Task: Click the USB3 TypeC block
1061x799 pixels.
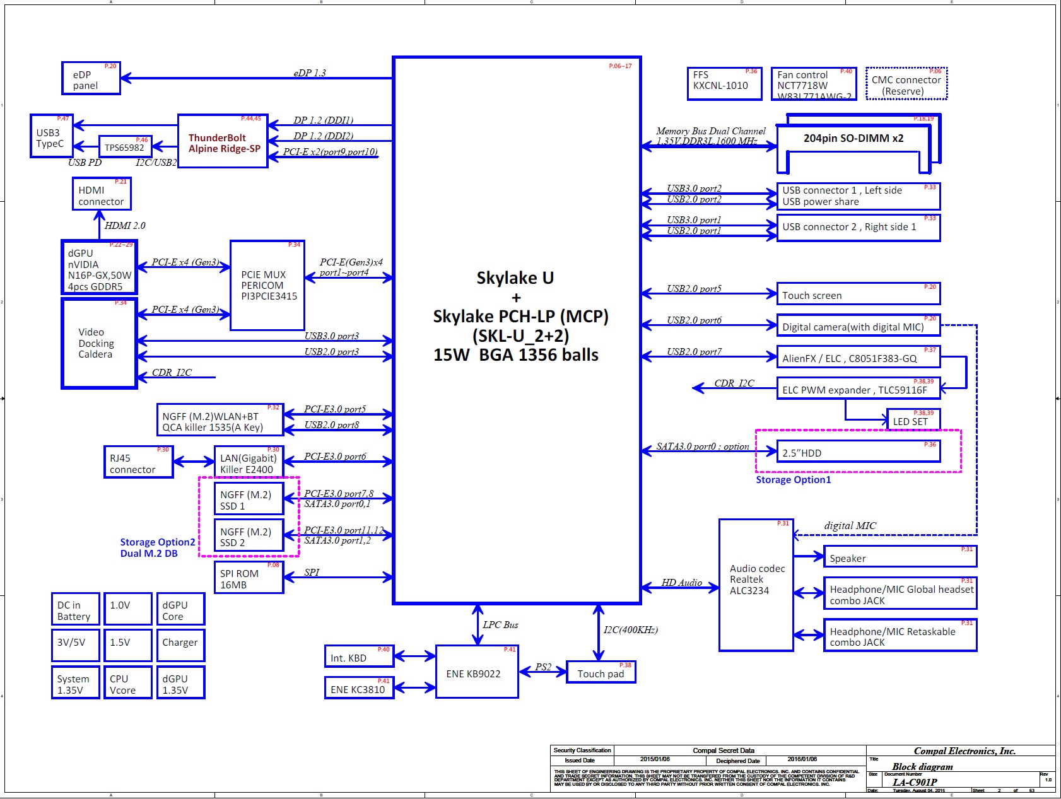Action: coord(51,137)
